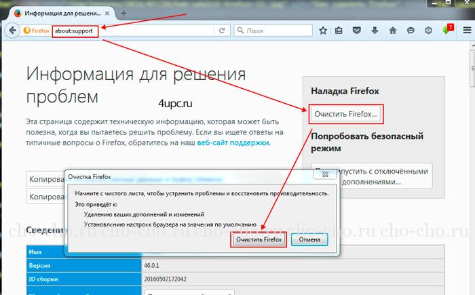Click the chat smiley icon in toolbar
Viewport: 475px width, 295px height.
(x=411, y=31)
